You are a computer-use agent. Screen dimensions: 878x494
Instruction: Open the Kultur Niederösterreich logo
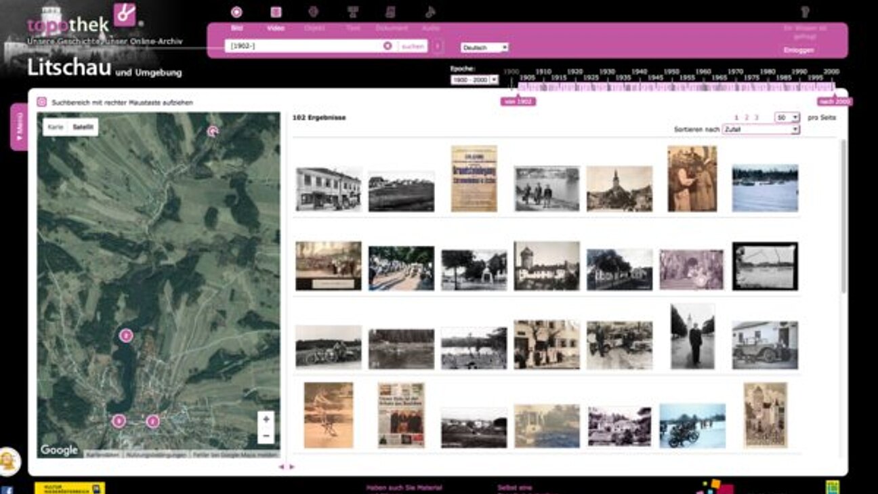pyautogui.click(x=70, y=488)
